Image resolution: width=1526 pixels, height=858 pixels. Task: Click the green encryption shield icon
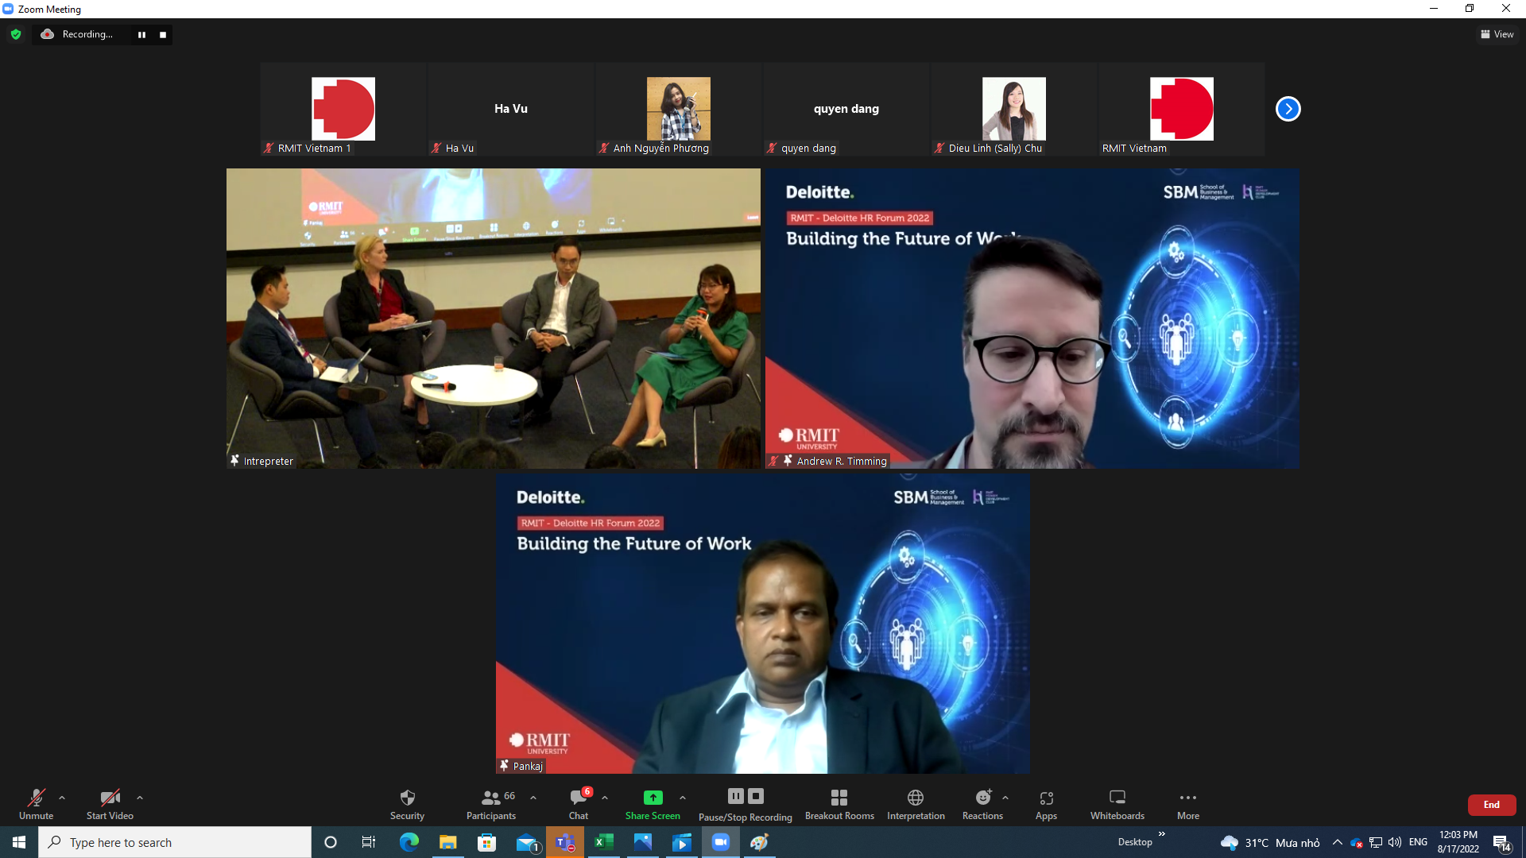pos(16,34)
